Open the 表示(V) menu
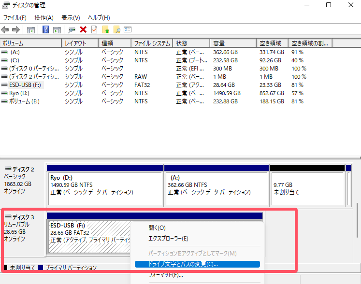Viewport: 361px width, 284px height. [x=71, y=18]
